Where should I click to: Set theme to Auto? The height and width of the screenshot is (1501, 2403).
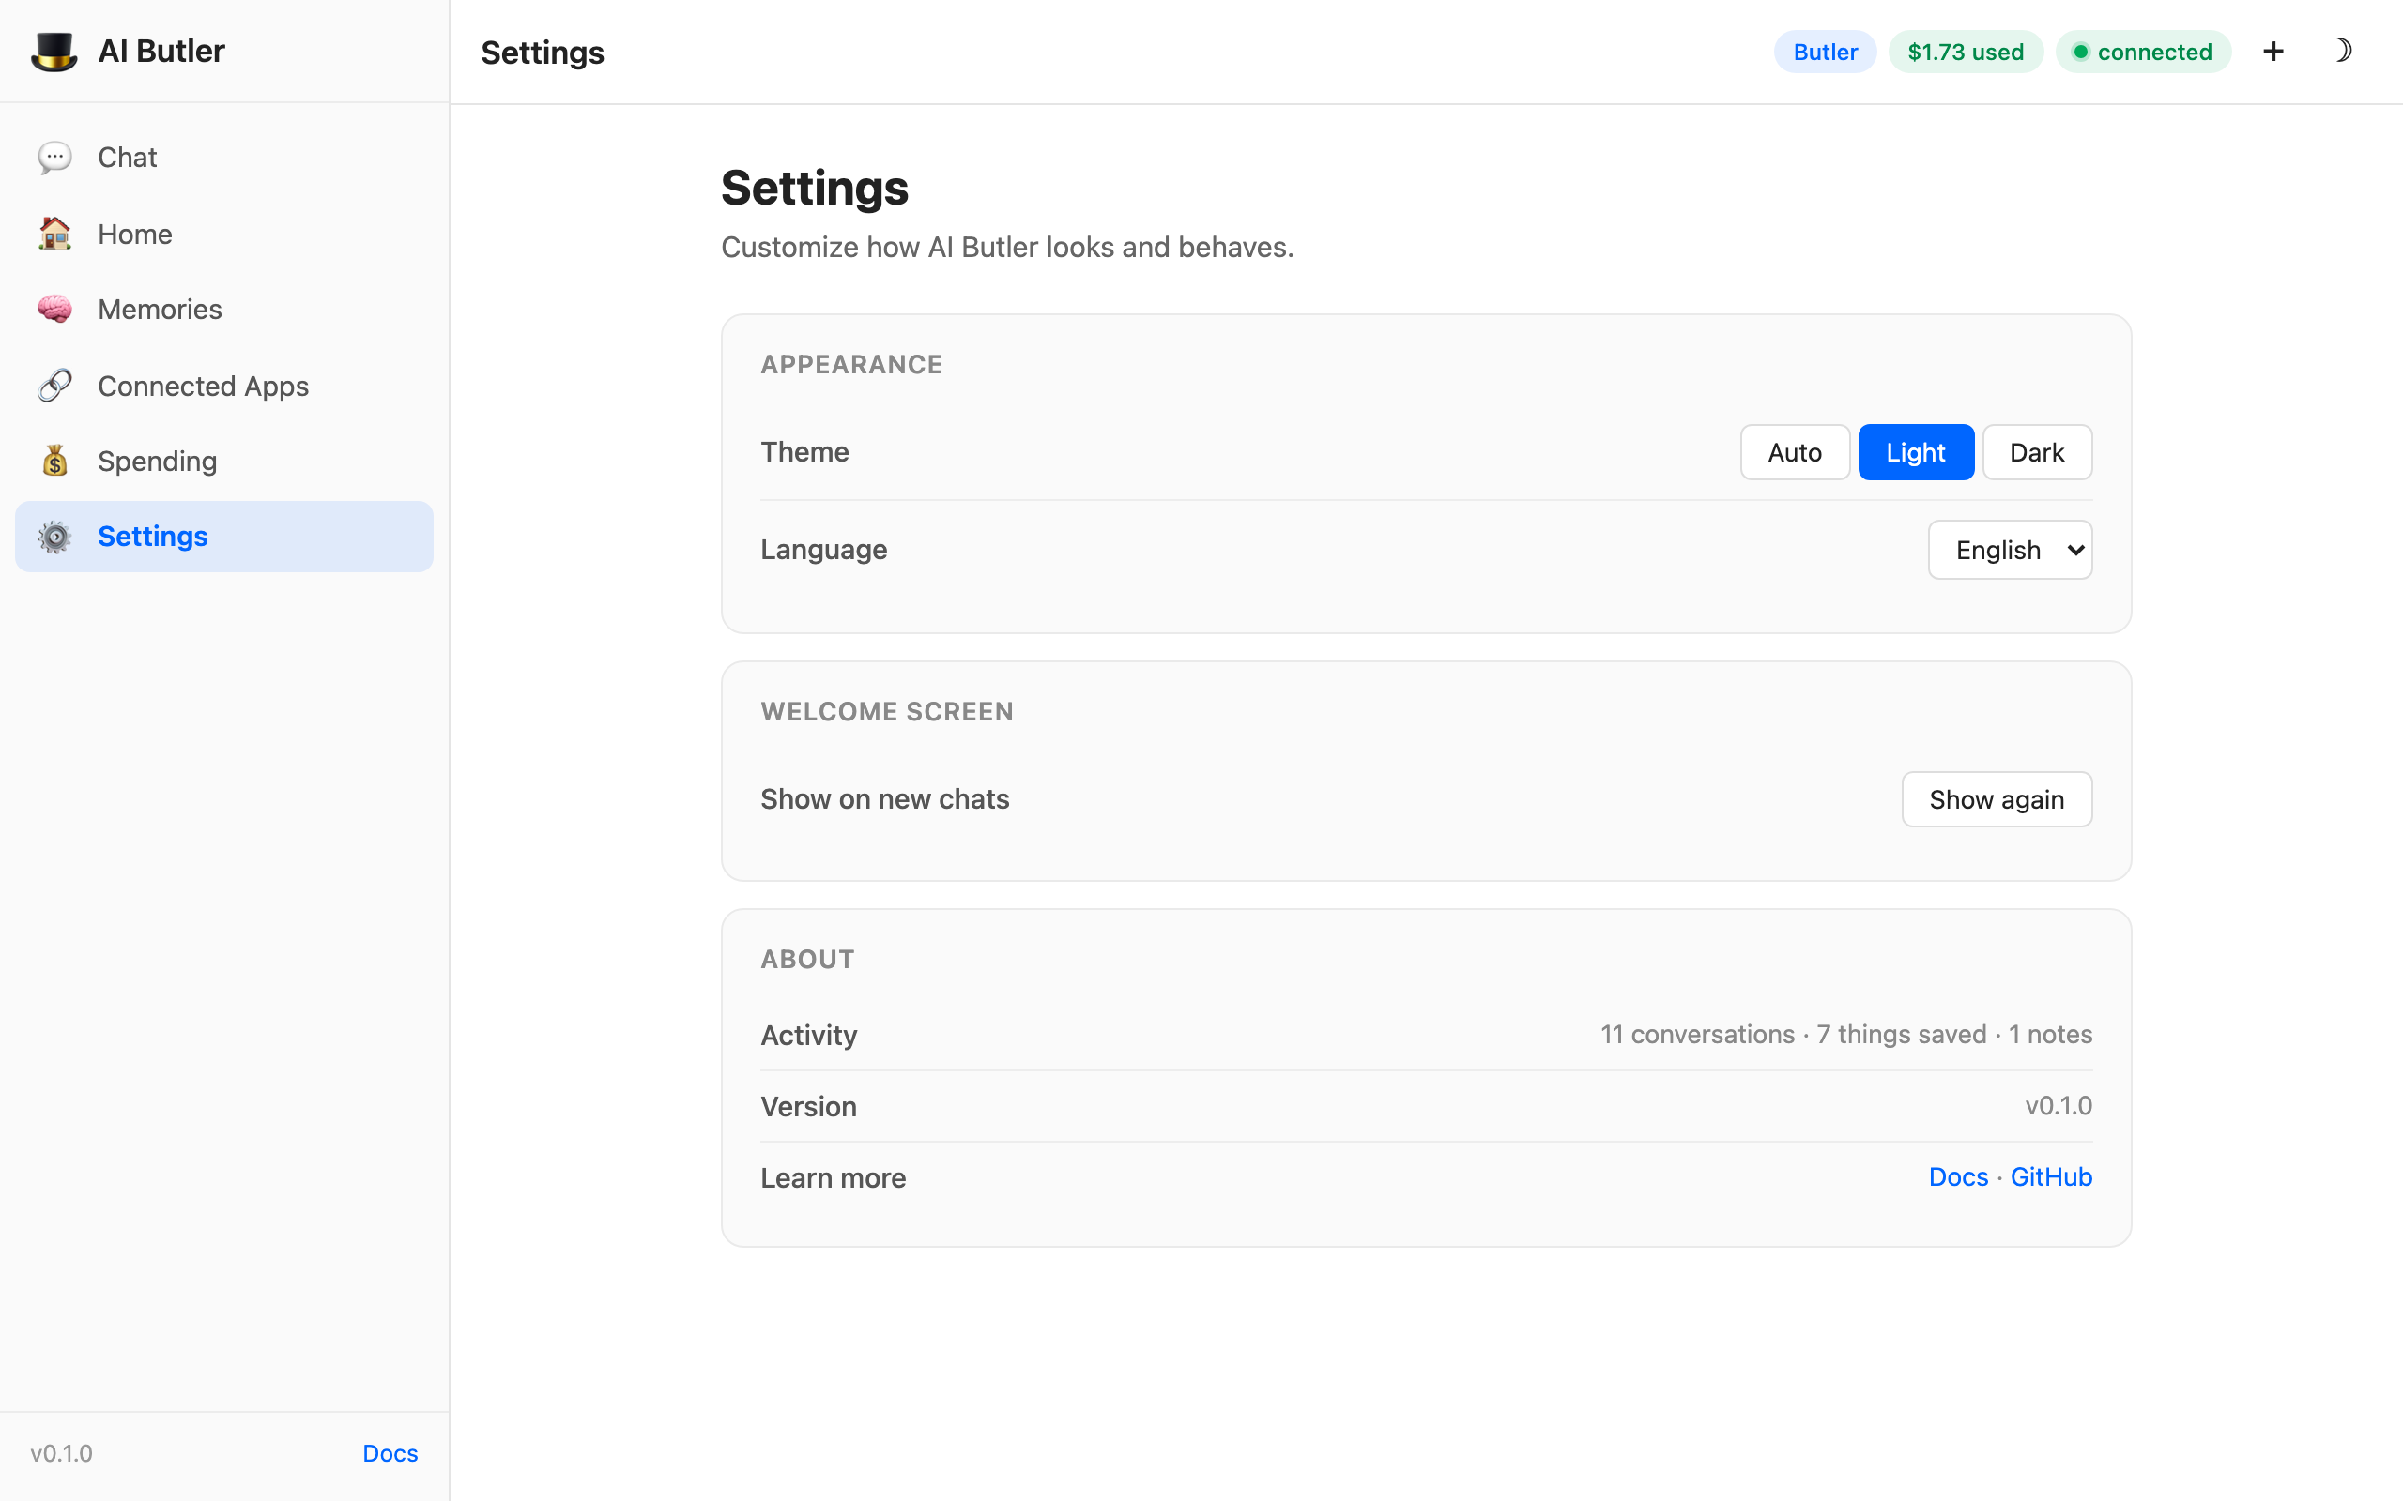point(1793,451)
